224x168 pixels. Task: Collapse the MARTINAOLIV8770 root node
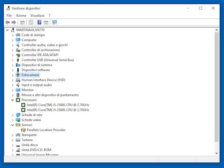[x=7, y=30]
